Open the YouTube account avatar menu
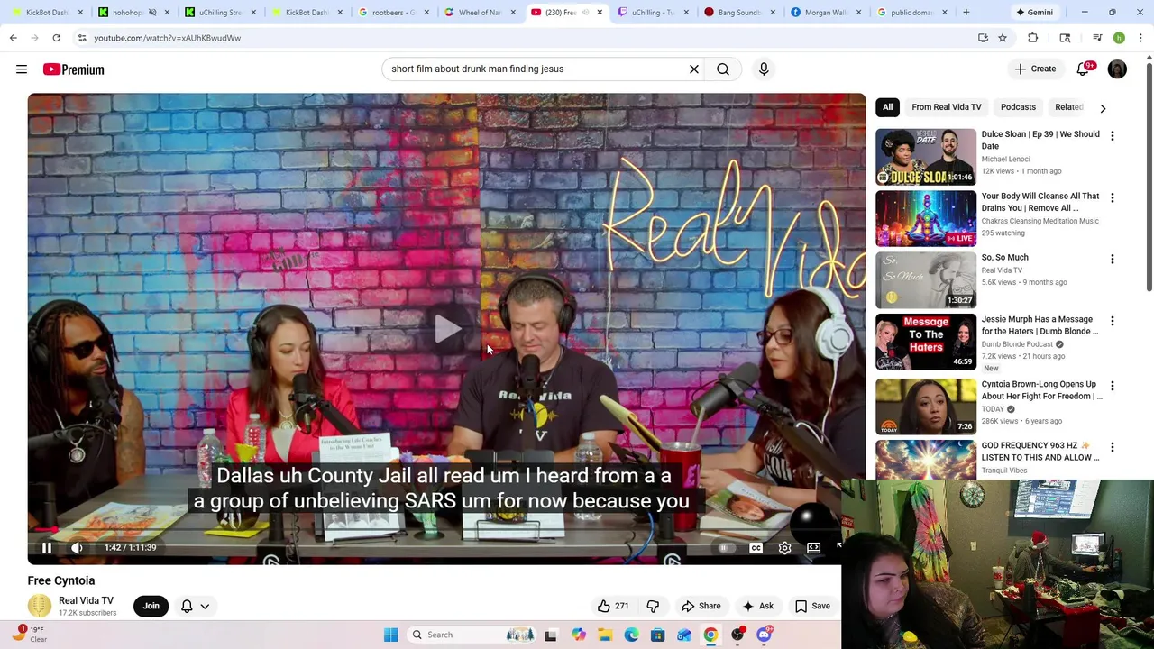The width and height of the screenshot is (1154, 649). pyautogui.click(x=1117, y=69)
